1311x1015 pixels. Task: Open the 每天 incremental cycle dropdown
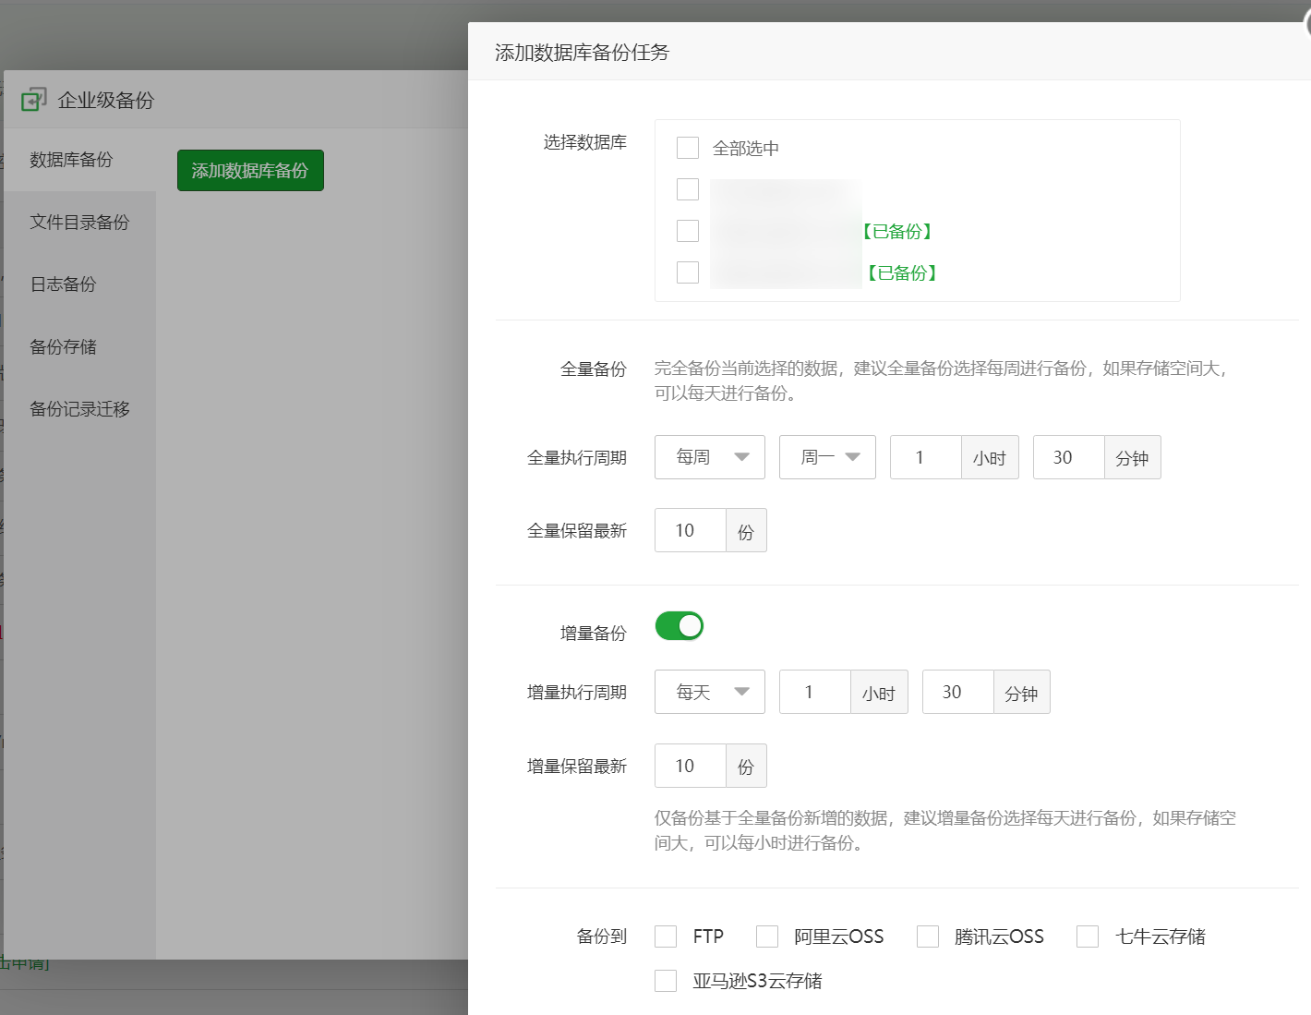[x=709, y=693]
